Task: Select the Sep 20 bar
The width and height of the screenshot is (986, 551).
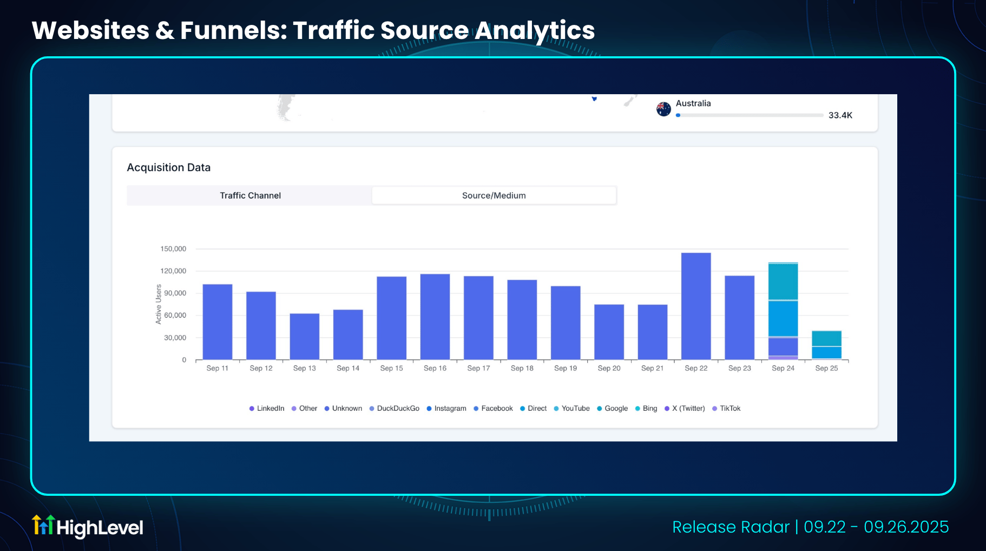Action: click(609, 332)
